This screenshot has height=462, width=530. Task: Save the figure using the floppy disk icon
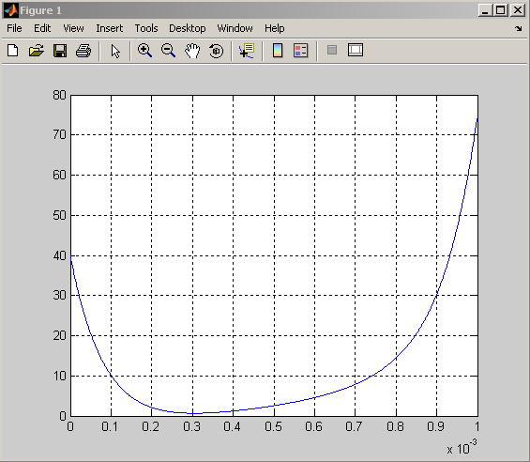[x=60, y=51]
